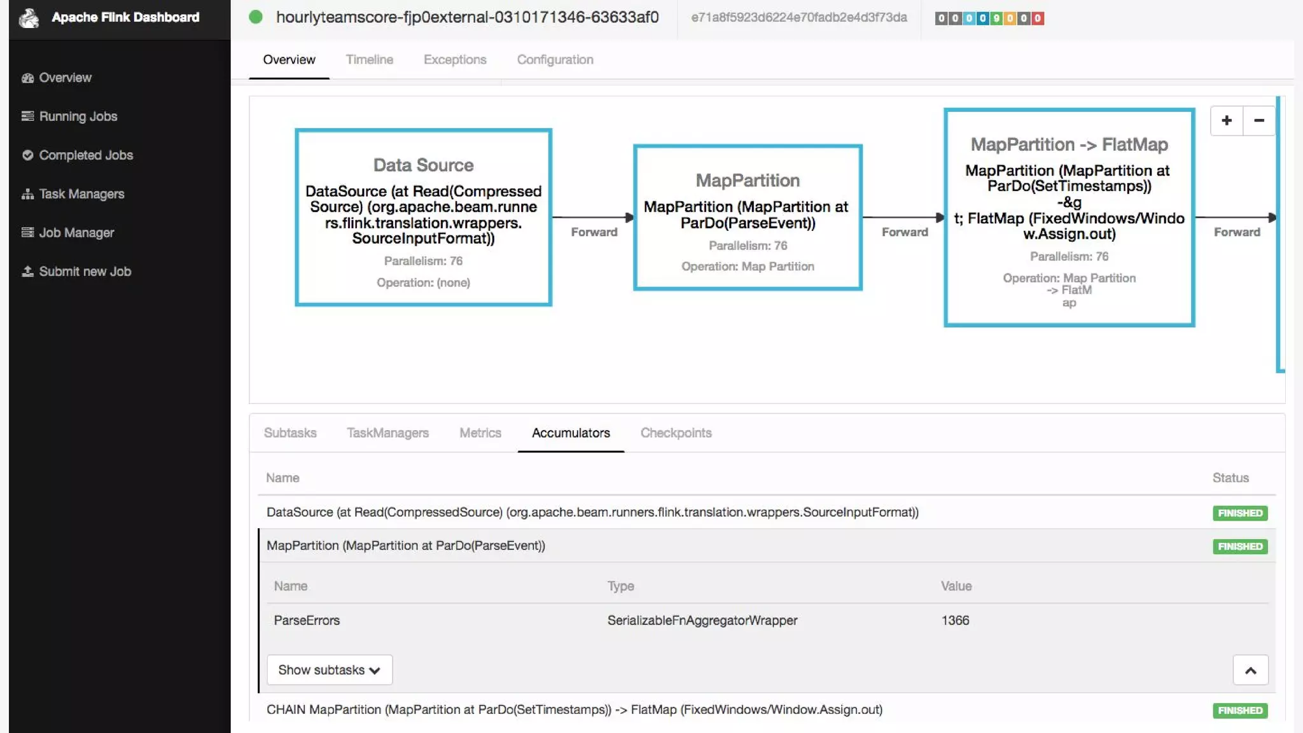Switch to the Timeline tab
Image resolution: width=1303 pixels, height=733 pixels.
pos(369,60)
